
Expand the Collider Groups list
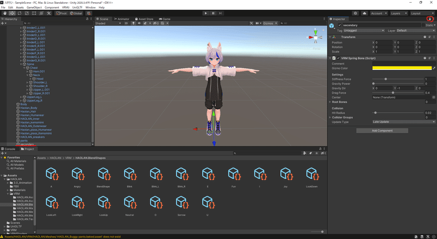[330, 117]
